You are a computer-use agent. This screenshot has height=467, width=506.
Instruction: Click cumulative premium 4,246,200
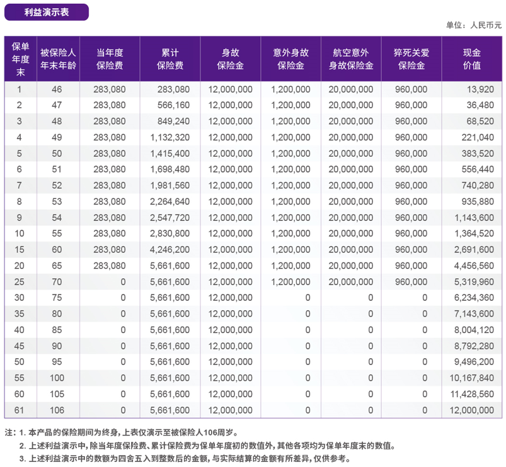pos(170,249)
